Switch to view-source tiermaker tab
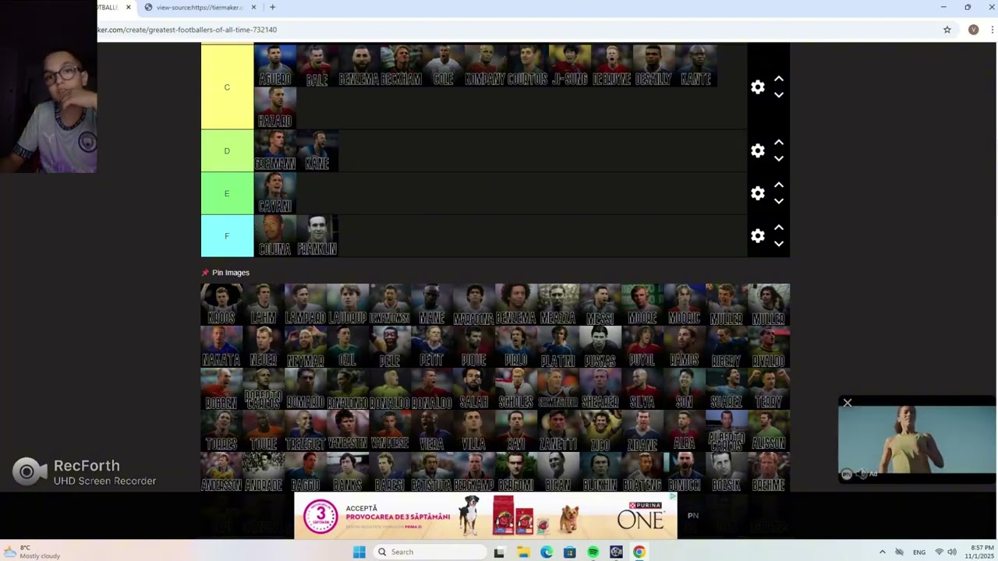 point(200,7)
